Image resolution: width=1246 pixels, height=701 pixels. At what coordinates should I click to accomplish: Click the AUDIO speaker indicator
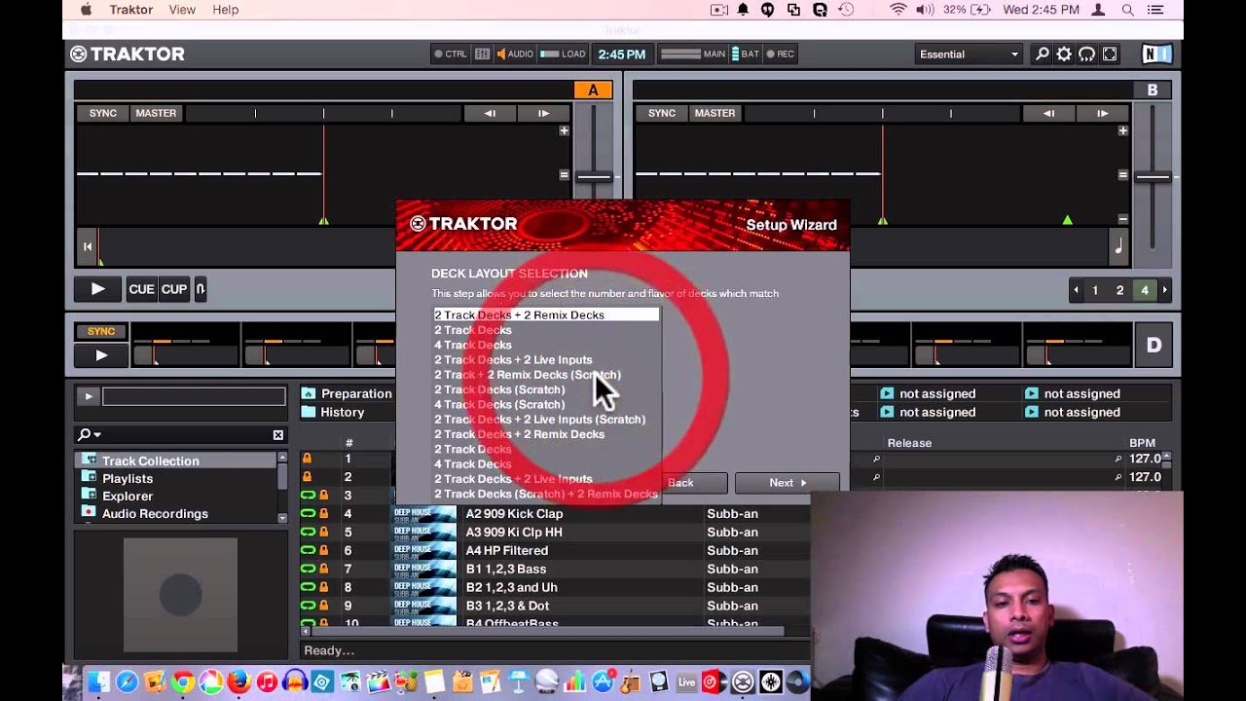pyautogui.click(x=515, y=55)
